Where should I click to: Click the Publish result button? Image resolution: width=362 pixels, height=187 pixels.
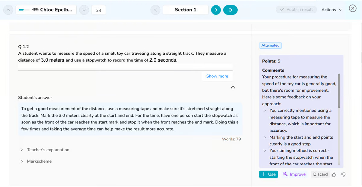[x=296, y=9]
